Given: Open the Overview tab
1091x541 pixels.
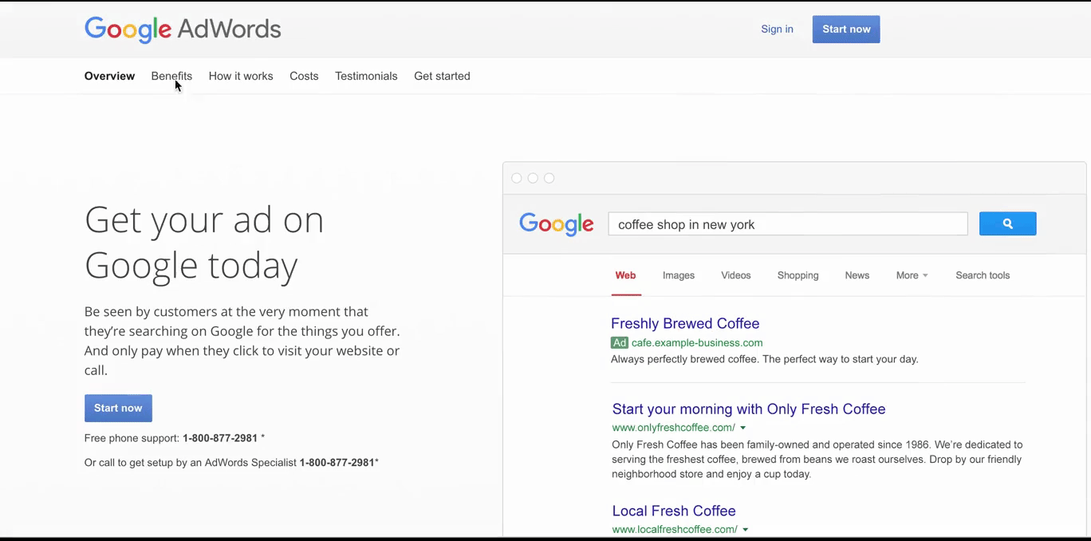Looking at the screenshot, I should click(109, 76).
